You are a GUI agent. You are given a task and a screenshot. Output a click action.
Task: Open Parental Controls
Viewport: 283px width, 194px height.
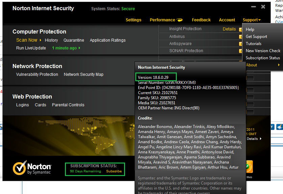pyautogui.click(x=68, y=105)
